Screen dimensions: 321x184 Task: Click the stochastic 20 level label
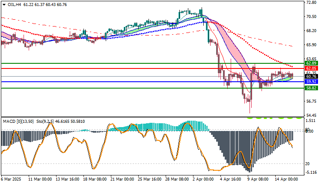click(x=307, y=164)
